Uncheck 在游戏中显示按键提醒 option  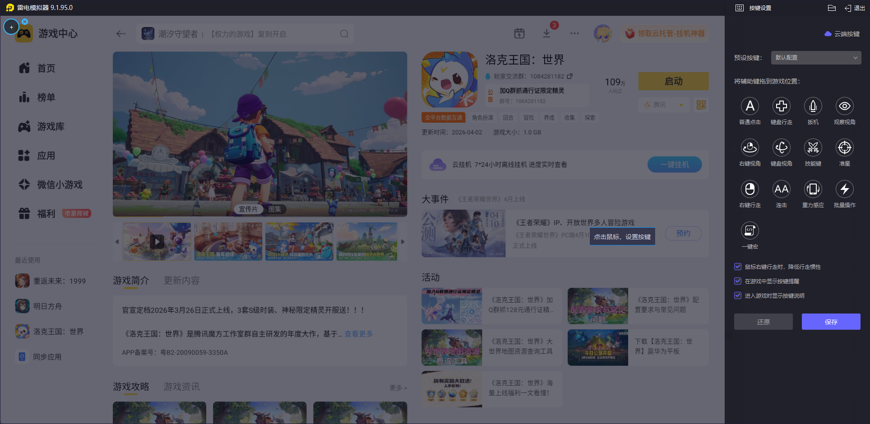738,281
